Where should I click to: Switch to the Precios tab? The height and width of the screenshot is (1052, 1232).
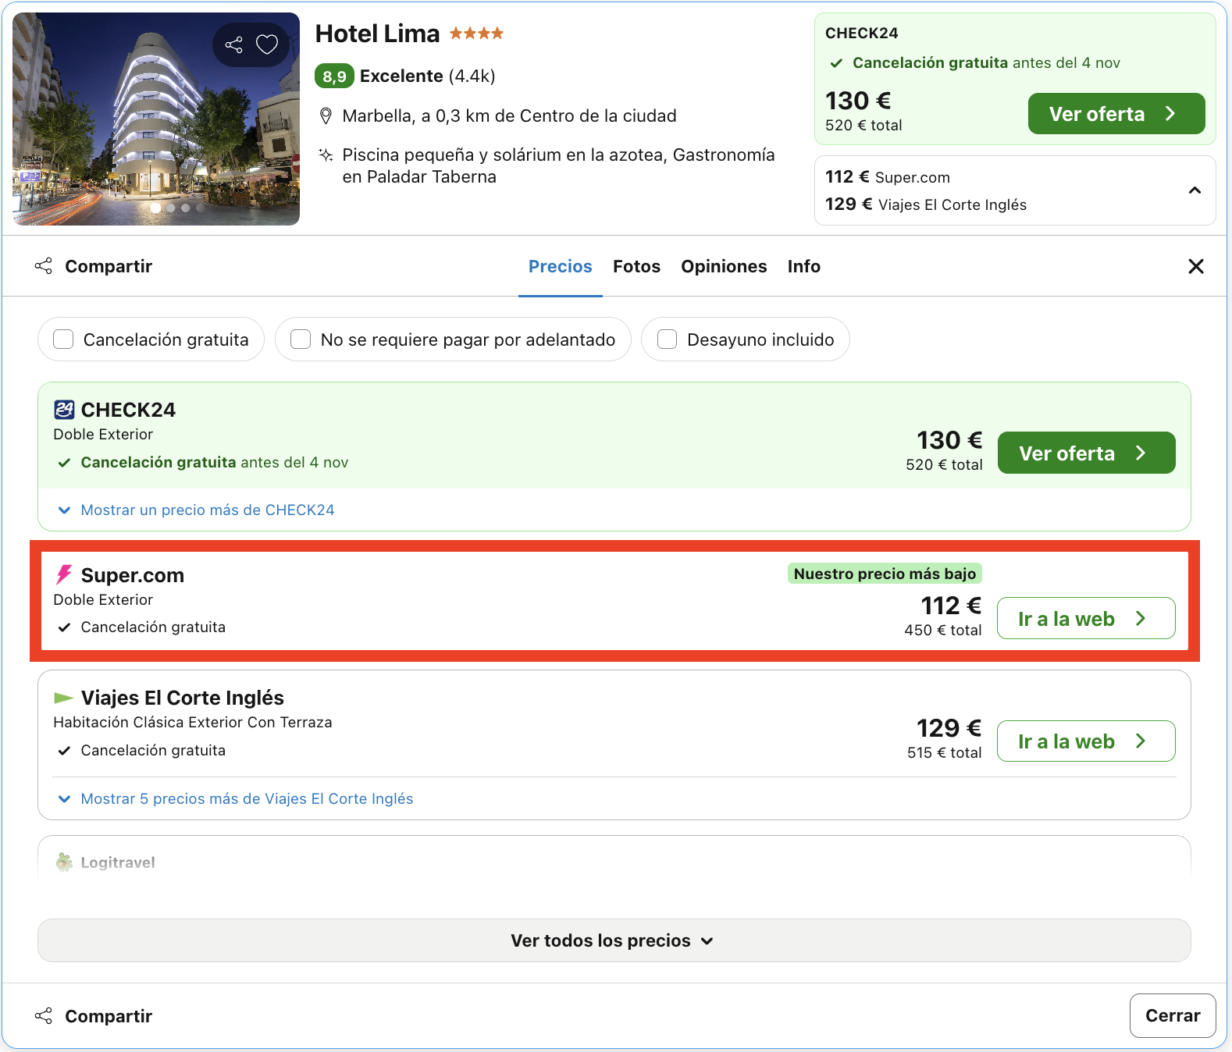coord(561,266)
